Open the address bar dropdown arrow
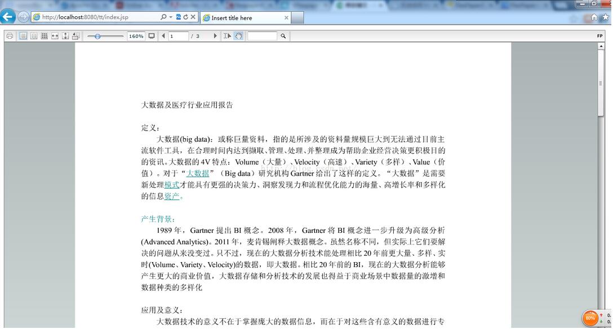The height and width of the screenshot is (329, 613). [171, 17]
